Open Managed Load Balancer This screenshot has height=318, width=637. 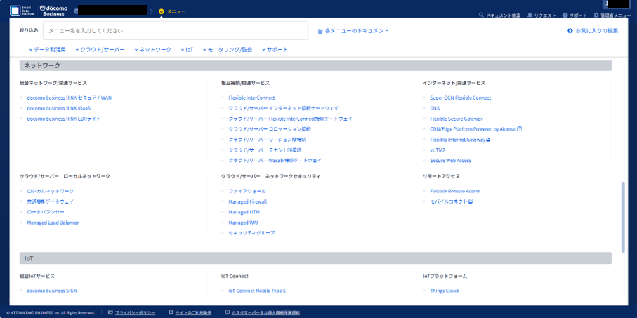click(x=53, y=223)
